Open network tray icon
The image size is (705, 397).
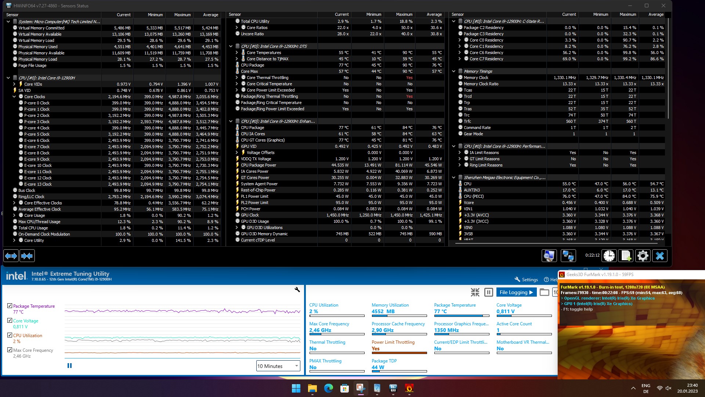[660, 388]
